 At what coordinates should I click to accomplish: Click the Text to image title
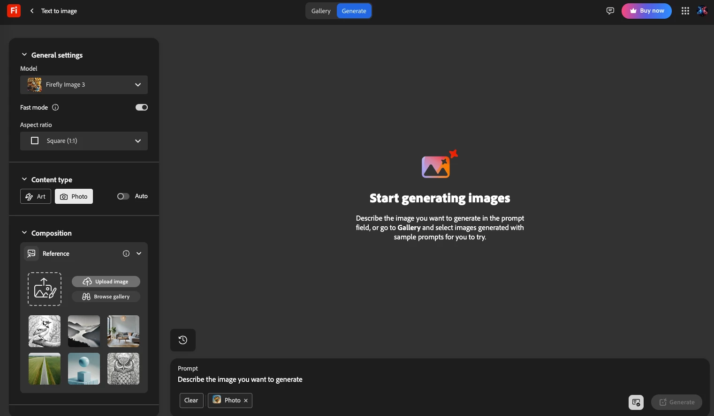coord(59,11)
